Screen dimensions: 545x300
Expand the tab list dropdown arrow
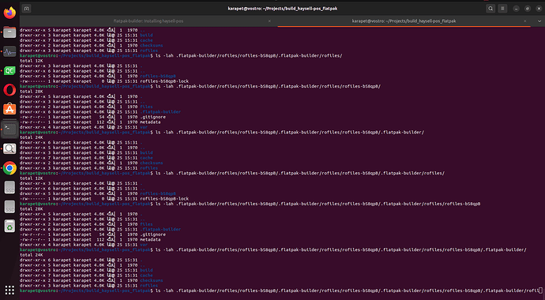(x=539, y=21)
